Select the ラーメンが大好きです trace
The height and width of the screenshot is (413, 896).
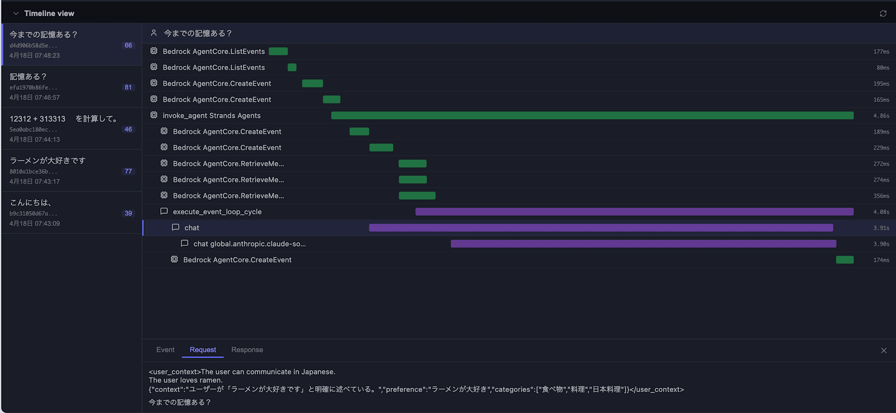[72, 170]
